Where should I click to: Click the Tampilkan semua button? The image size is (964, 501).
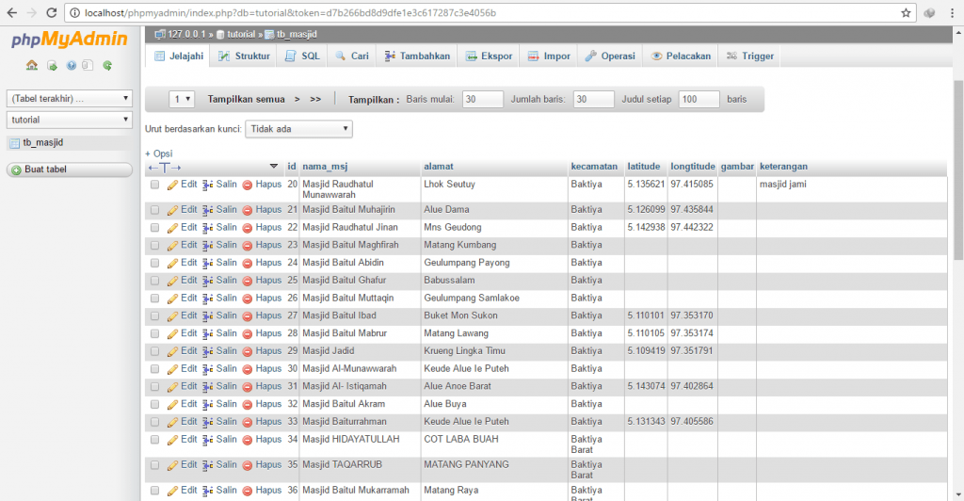pyautogui.click(x=246, y=99)
